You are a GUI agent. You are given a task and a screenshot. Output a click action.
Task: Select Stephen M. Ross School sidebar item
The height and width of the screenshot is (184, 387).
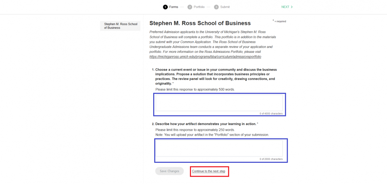pyautogui.click(x=120, y=26)
